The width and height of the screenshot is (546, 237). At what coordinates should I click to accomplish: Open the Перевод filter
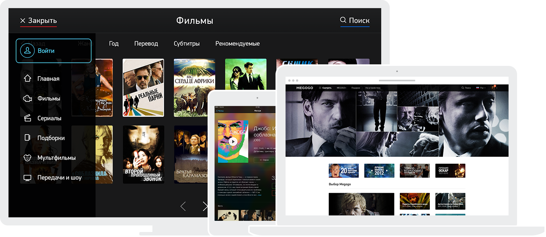(x=146, y=44)
